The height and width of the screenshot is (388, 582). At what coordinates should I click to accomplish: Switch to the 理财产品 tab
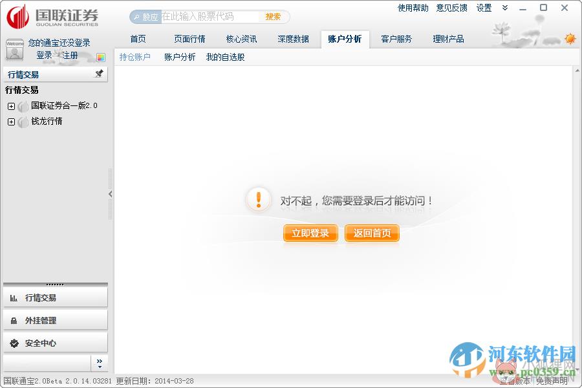point(448,39)
